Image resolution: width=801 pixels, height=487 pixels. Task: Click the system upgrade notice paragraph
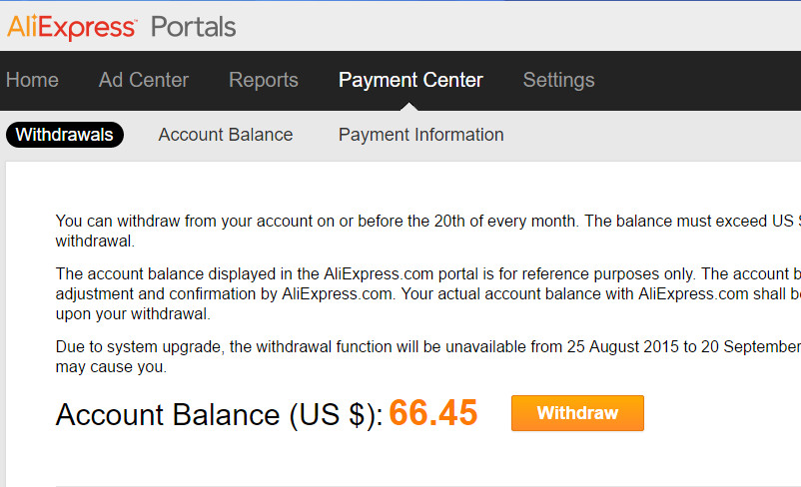pyautogui.click(x=428, y=356)
